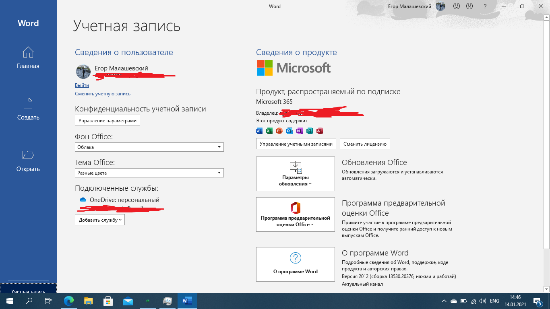Open Wi-Fi network tray icon
The width and height of the screenshot is (550, 309).
point(473,301)
